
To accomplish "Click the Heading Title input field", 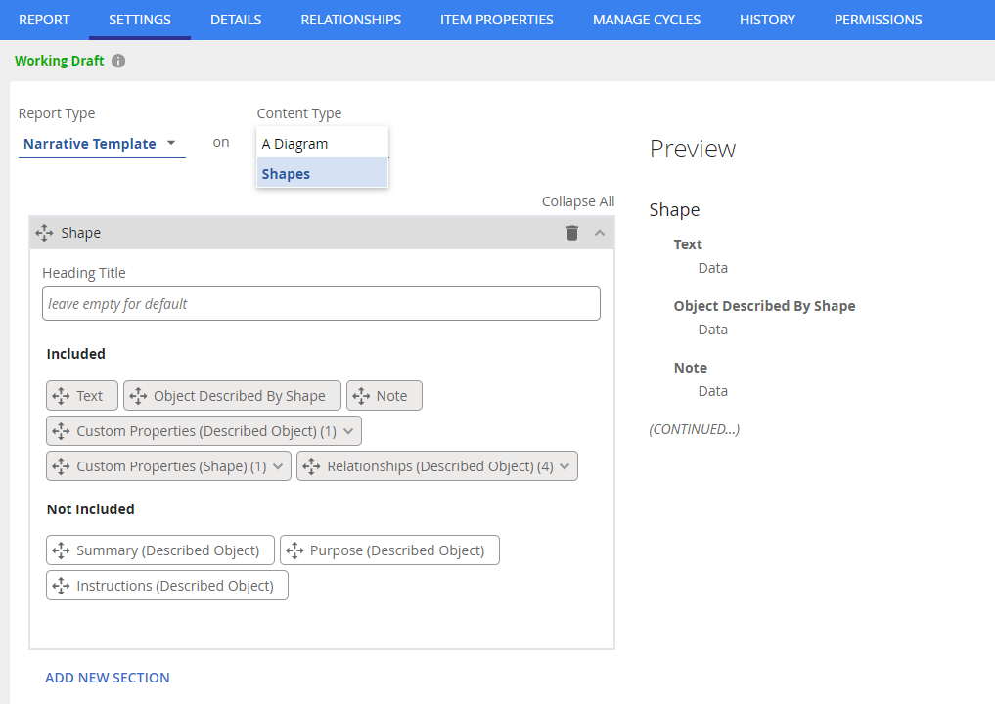I will coord(321,304).
